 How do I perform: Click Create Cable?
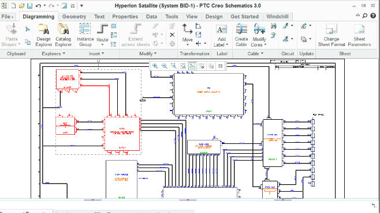[241, 35]
